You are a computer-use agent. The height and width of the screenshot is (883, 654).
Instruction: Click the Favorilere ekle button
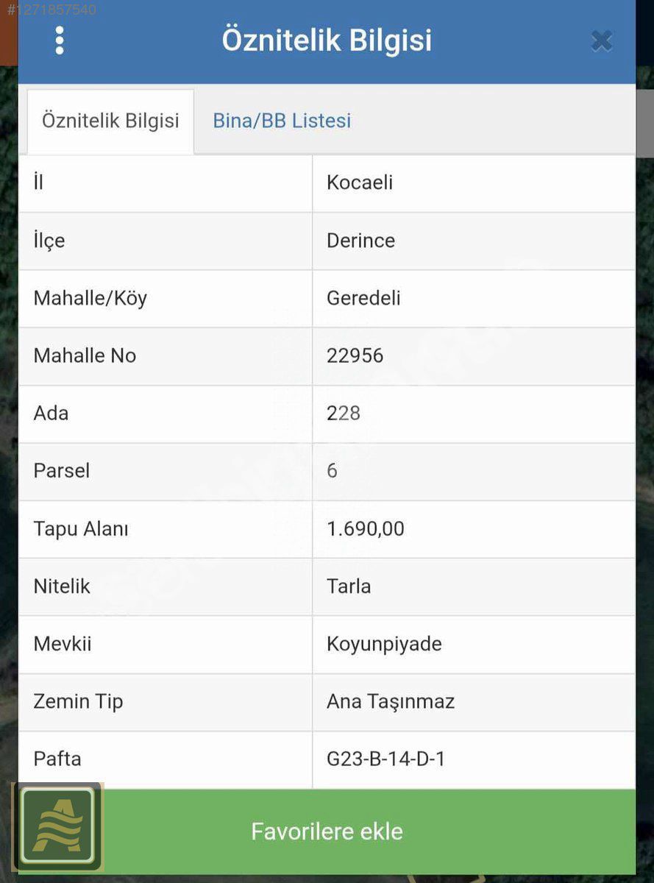tap(327, 831)
